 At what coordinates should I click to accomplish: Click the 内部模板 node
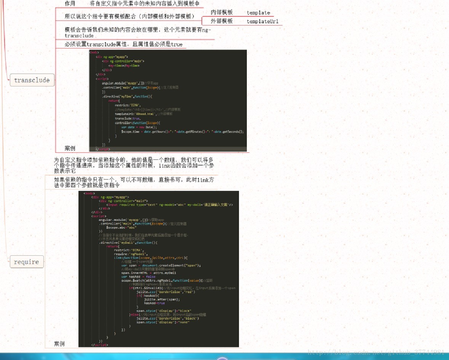(222, 12)
